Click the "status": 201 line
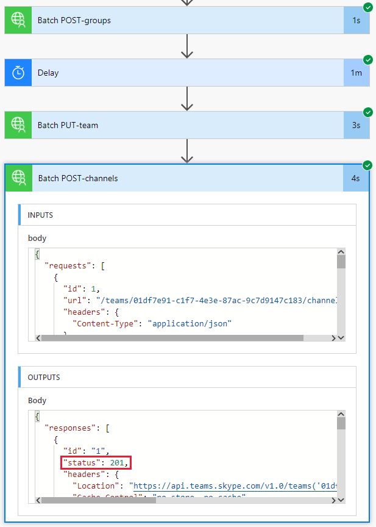The width and height of the screenshot is (376, 527). [x=96, y=463]
